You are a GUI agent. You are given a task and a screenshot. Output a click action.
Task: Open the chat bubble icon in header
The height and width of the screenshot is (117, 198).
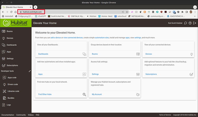pos(185,23)
